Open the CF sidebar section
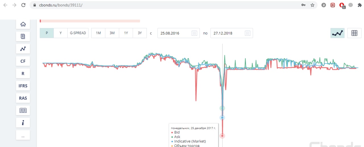364x147 pixels. tap(23, 61)
